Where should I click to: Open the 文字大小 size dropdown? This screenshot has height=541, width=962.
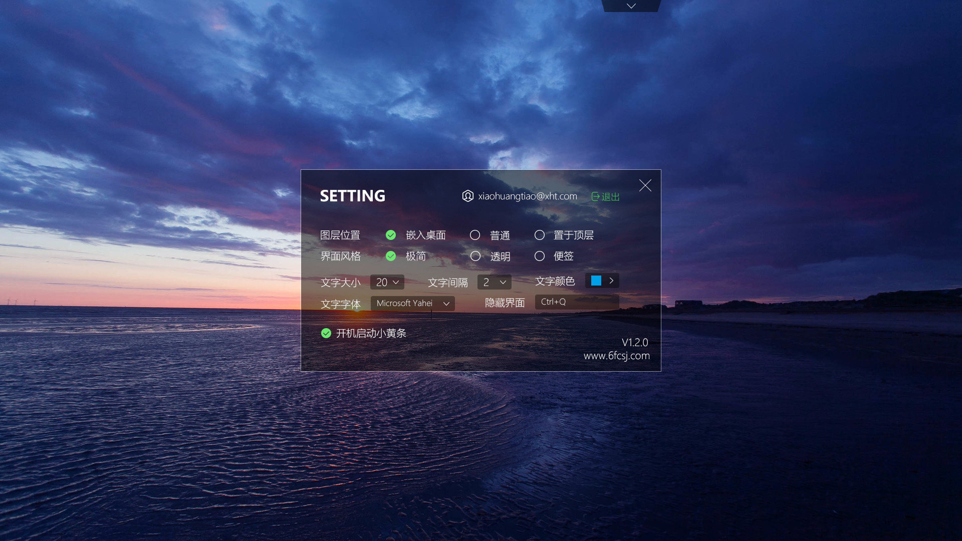387,282
